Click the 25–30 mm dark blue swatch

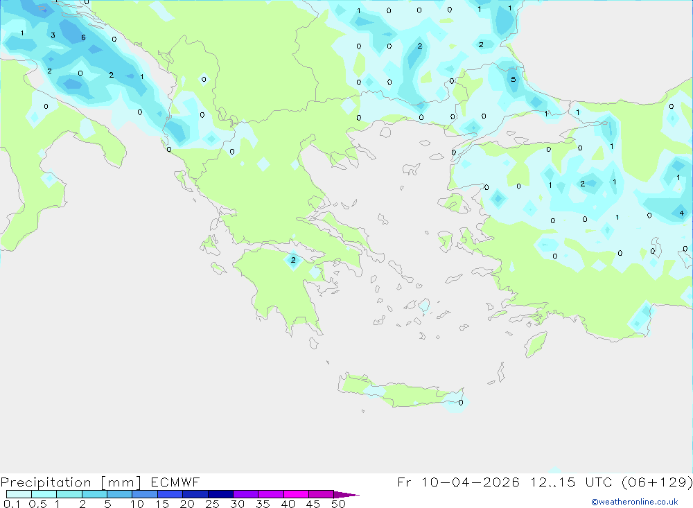(x=220, y=494)
